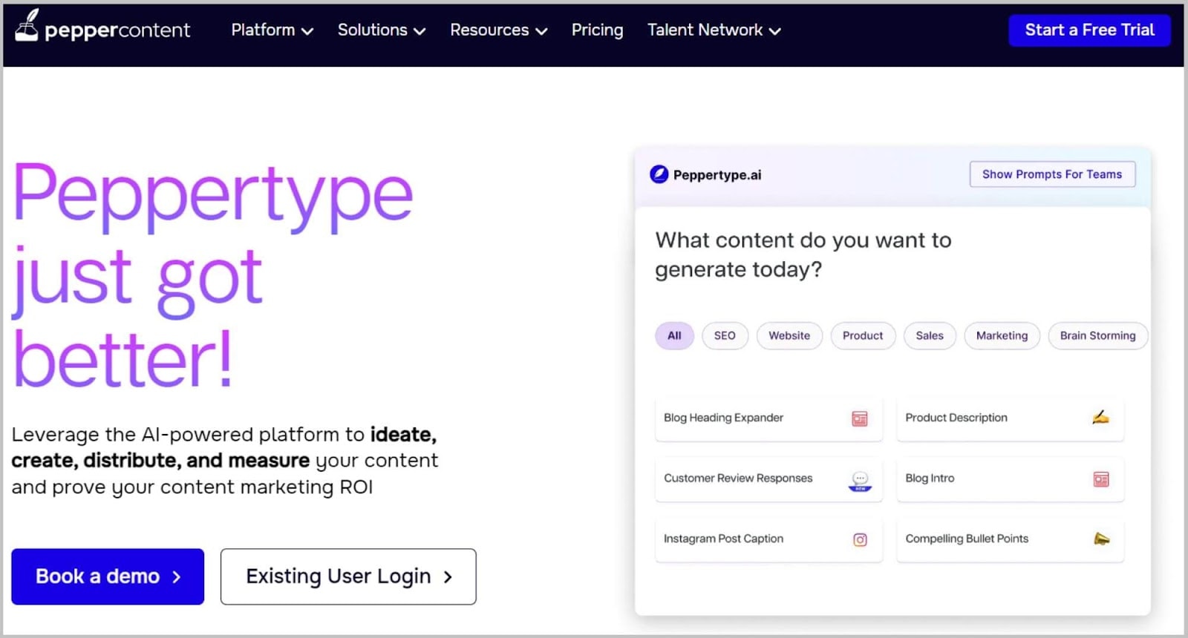Open the Platform menu label
The image size is (1188, 638).
click(x=263, y=30)
